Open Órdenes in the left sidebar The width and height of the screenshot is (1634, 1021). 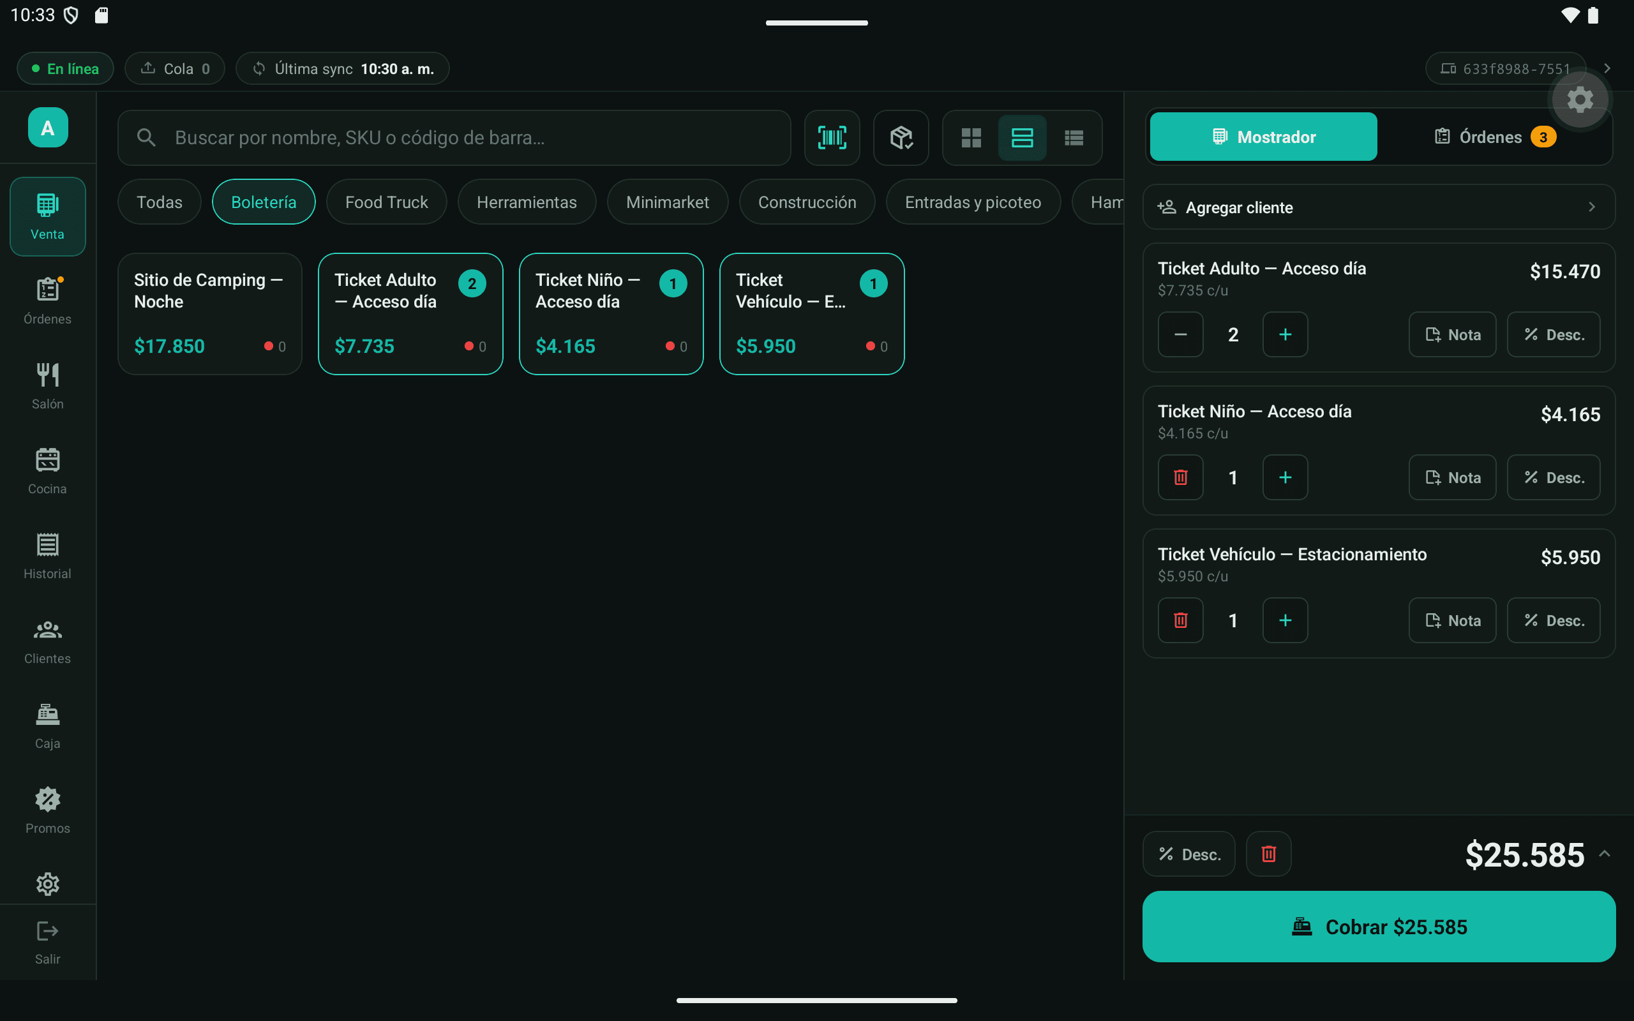click(x=47, y=301)
